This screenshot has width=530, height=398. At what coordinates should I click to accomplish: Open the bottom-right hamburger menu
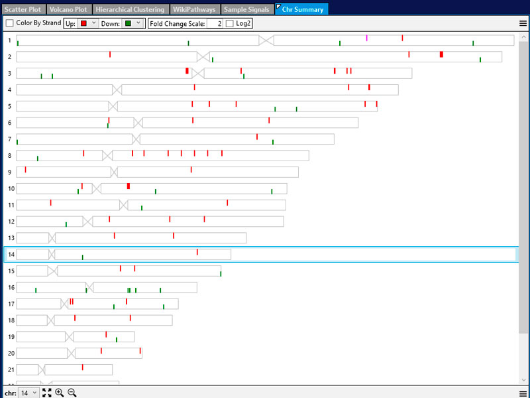[523, 393]
